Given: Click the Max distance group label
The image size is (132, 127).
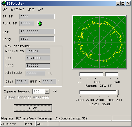Looking at the screenshot, I should [17, 46].
